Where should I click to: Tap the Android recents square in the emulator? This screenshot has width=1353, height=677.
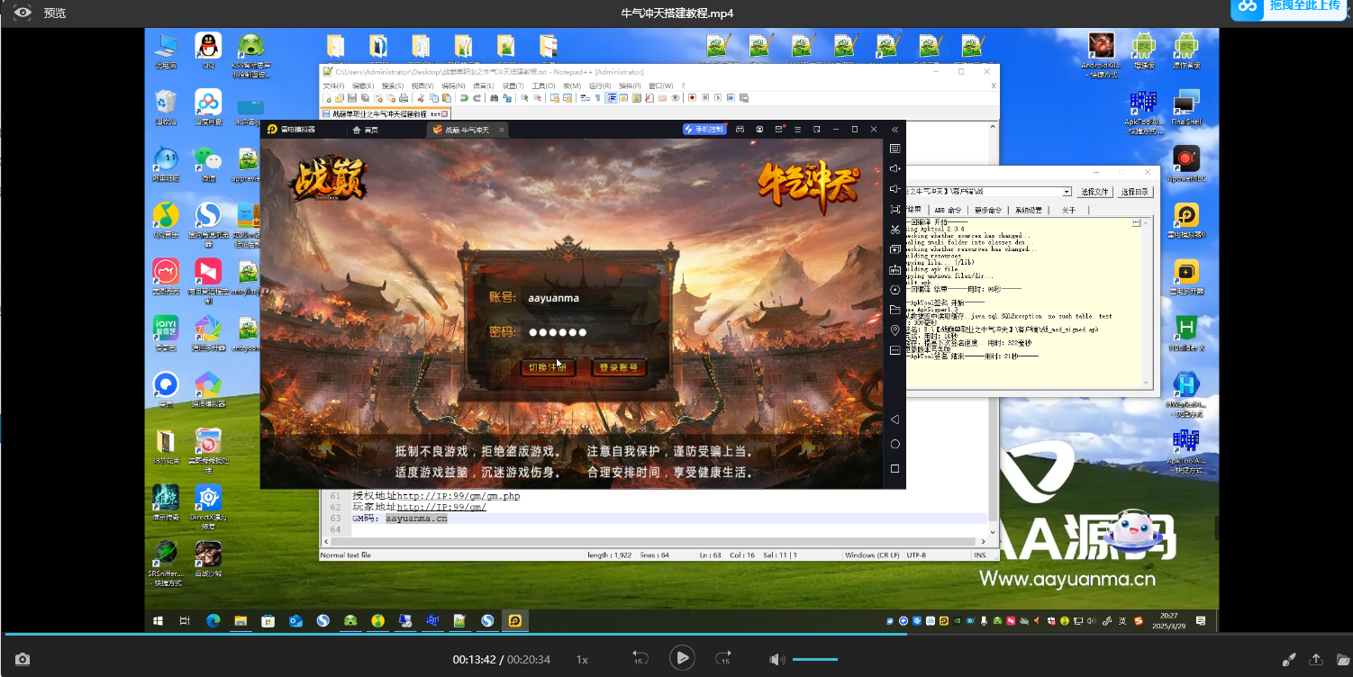click(894, 469)
